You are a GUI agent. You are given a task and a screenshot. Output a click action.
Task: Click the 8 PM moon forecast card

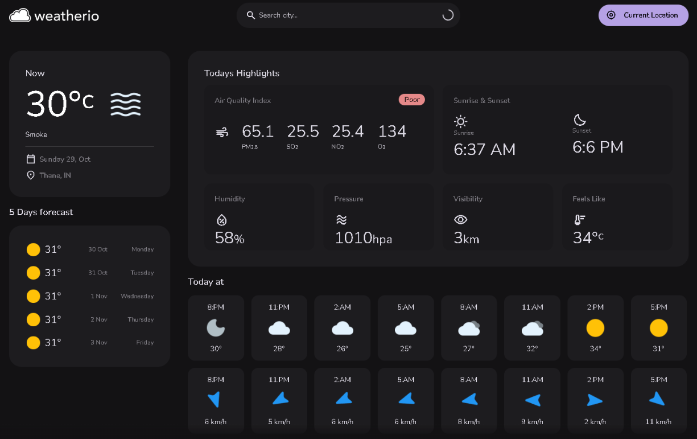pos(216,328)
